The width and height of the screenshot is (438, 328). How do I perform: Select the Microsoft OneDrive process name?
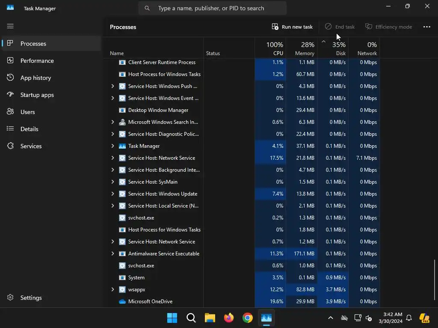[150, 302]
